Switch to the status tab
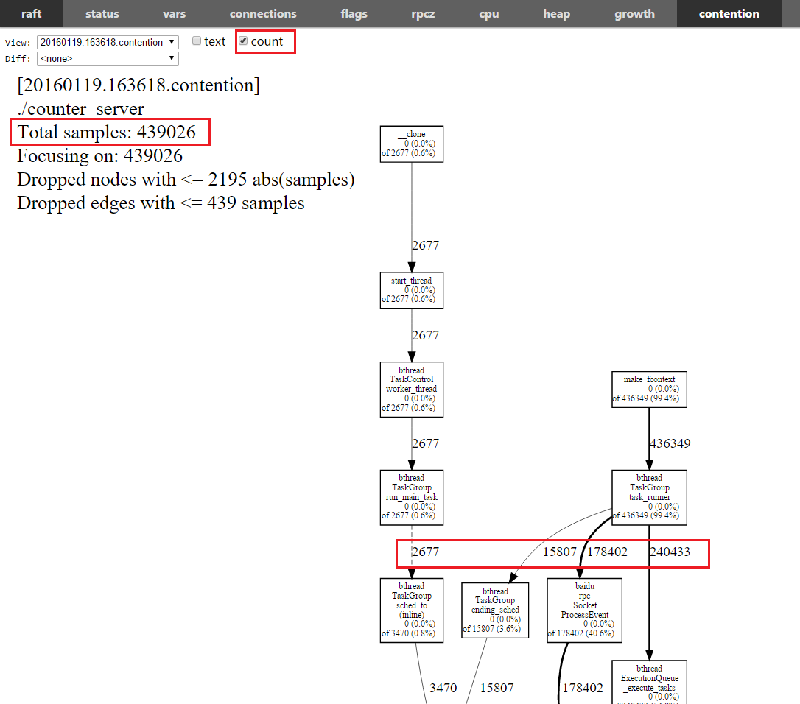This screenshot has height=704, width=800. tap(102, 13)
